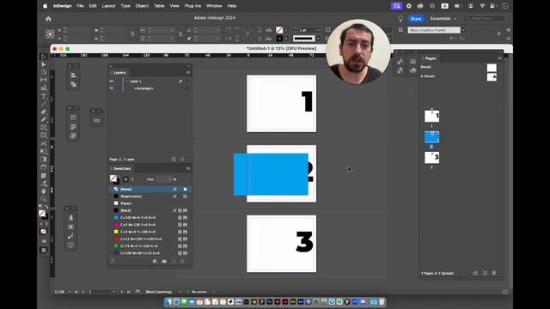This screenshot has height=309, width=550.
Task: Select the Swatches panel tab
Action: 122,168
